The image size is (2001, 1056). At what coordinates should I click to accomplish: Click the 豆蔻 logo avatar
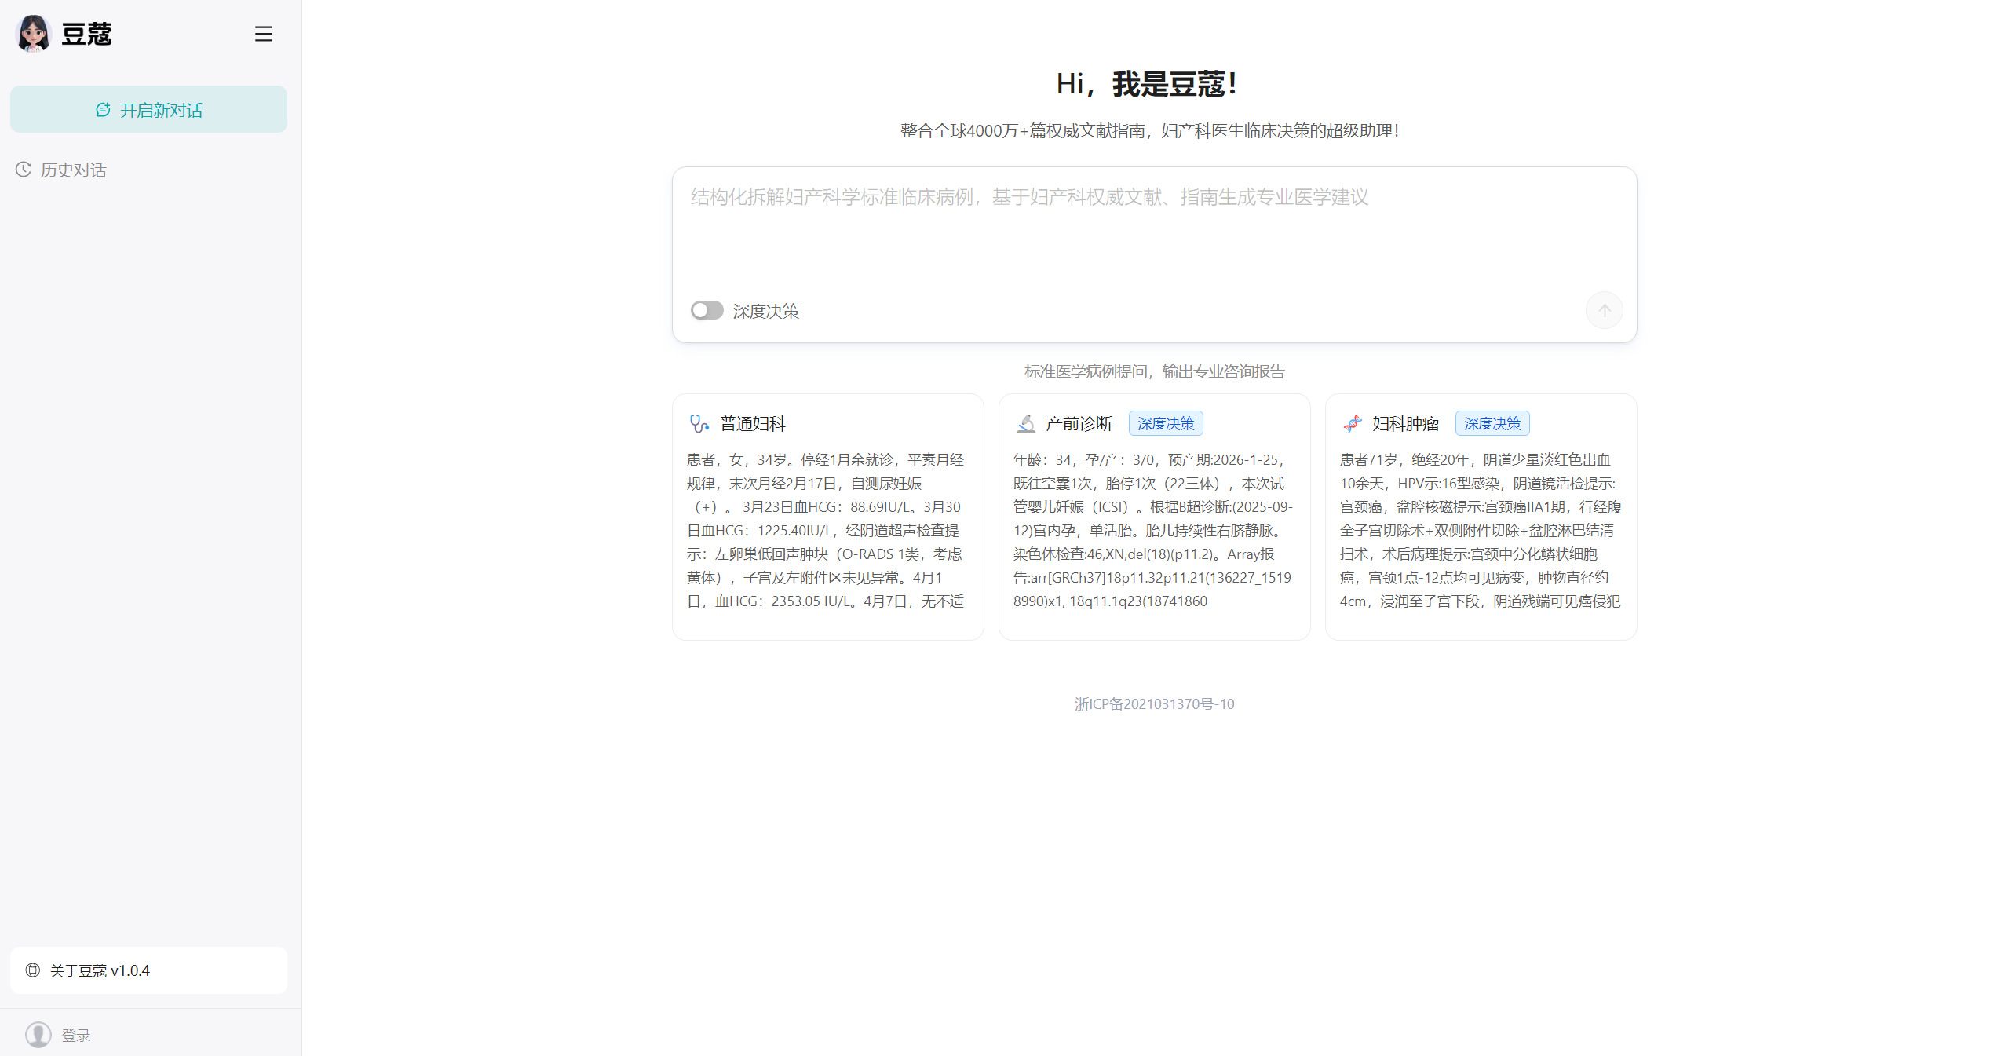point(32,34)
